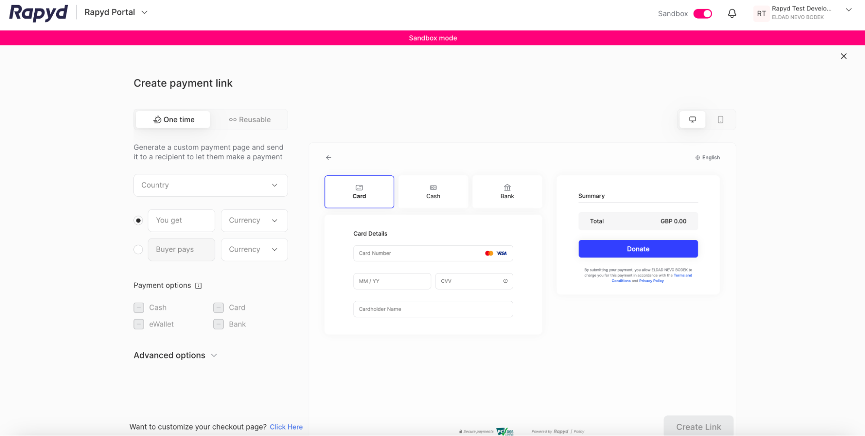This screenshot has height=436, width=865.
Task: Switch to the Reusable tab
Action: 250,119
